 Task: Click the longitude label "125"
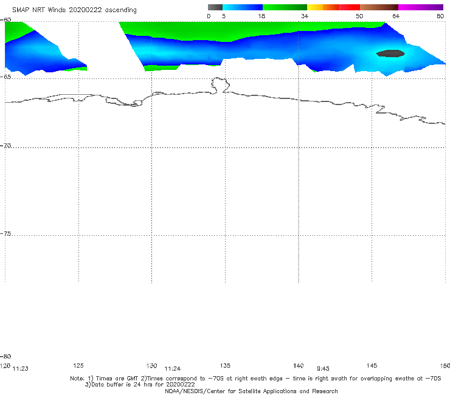(78, 365)
